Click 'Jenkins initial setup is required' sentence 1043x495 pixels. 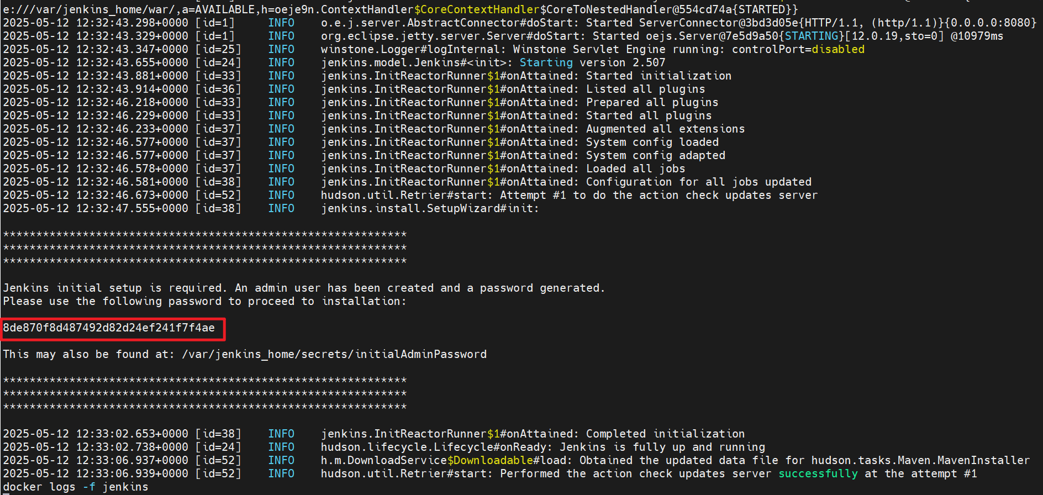click(x=114, y=288)
